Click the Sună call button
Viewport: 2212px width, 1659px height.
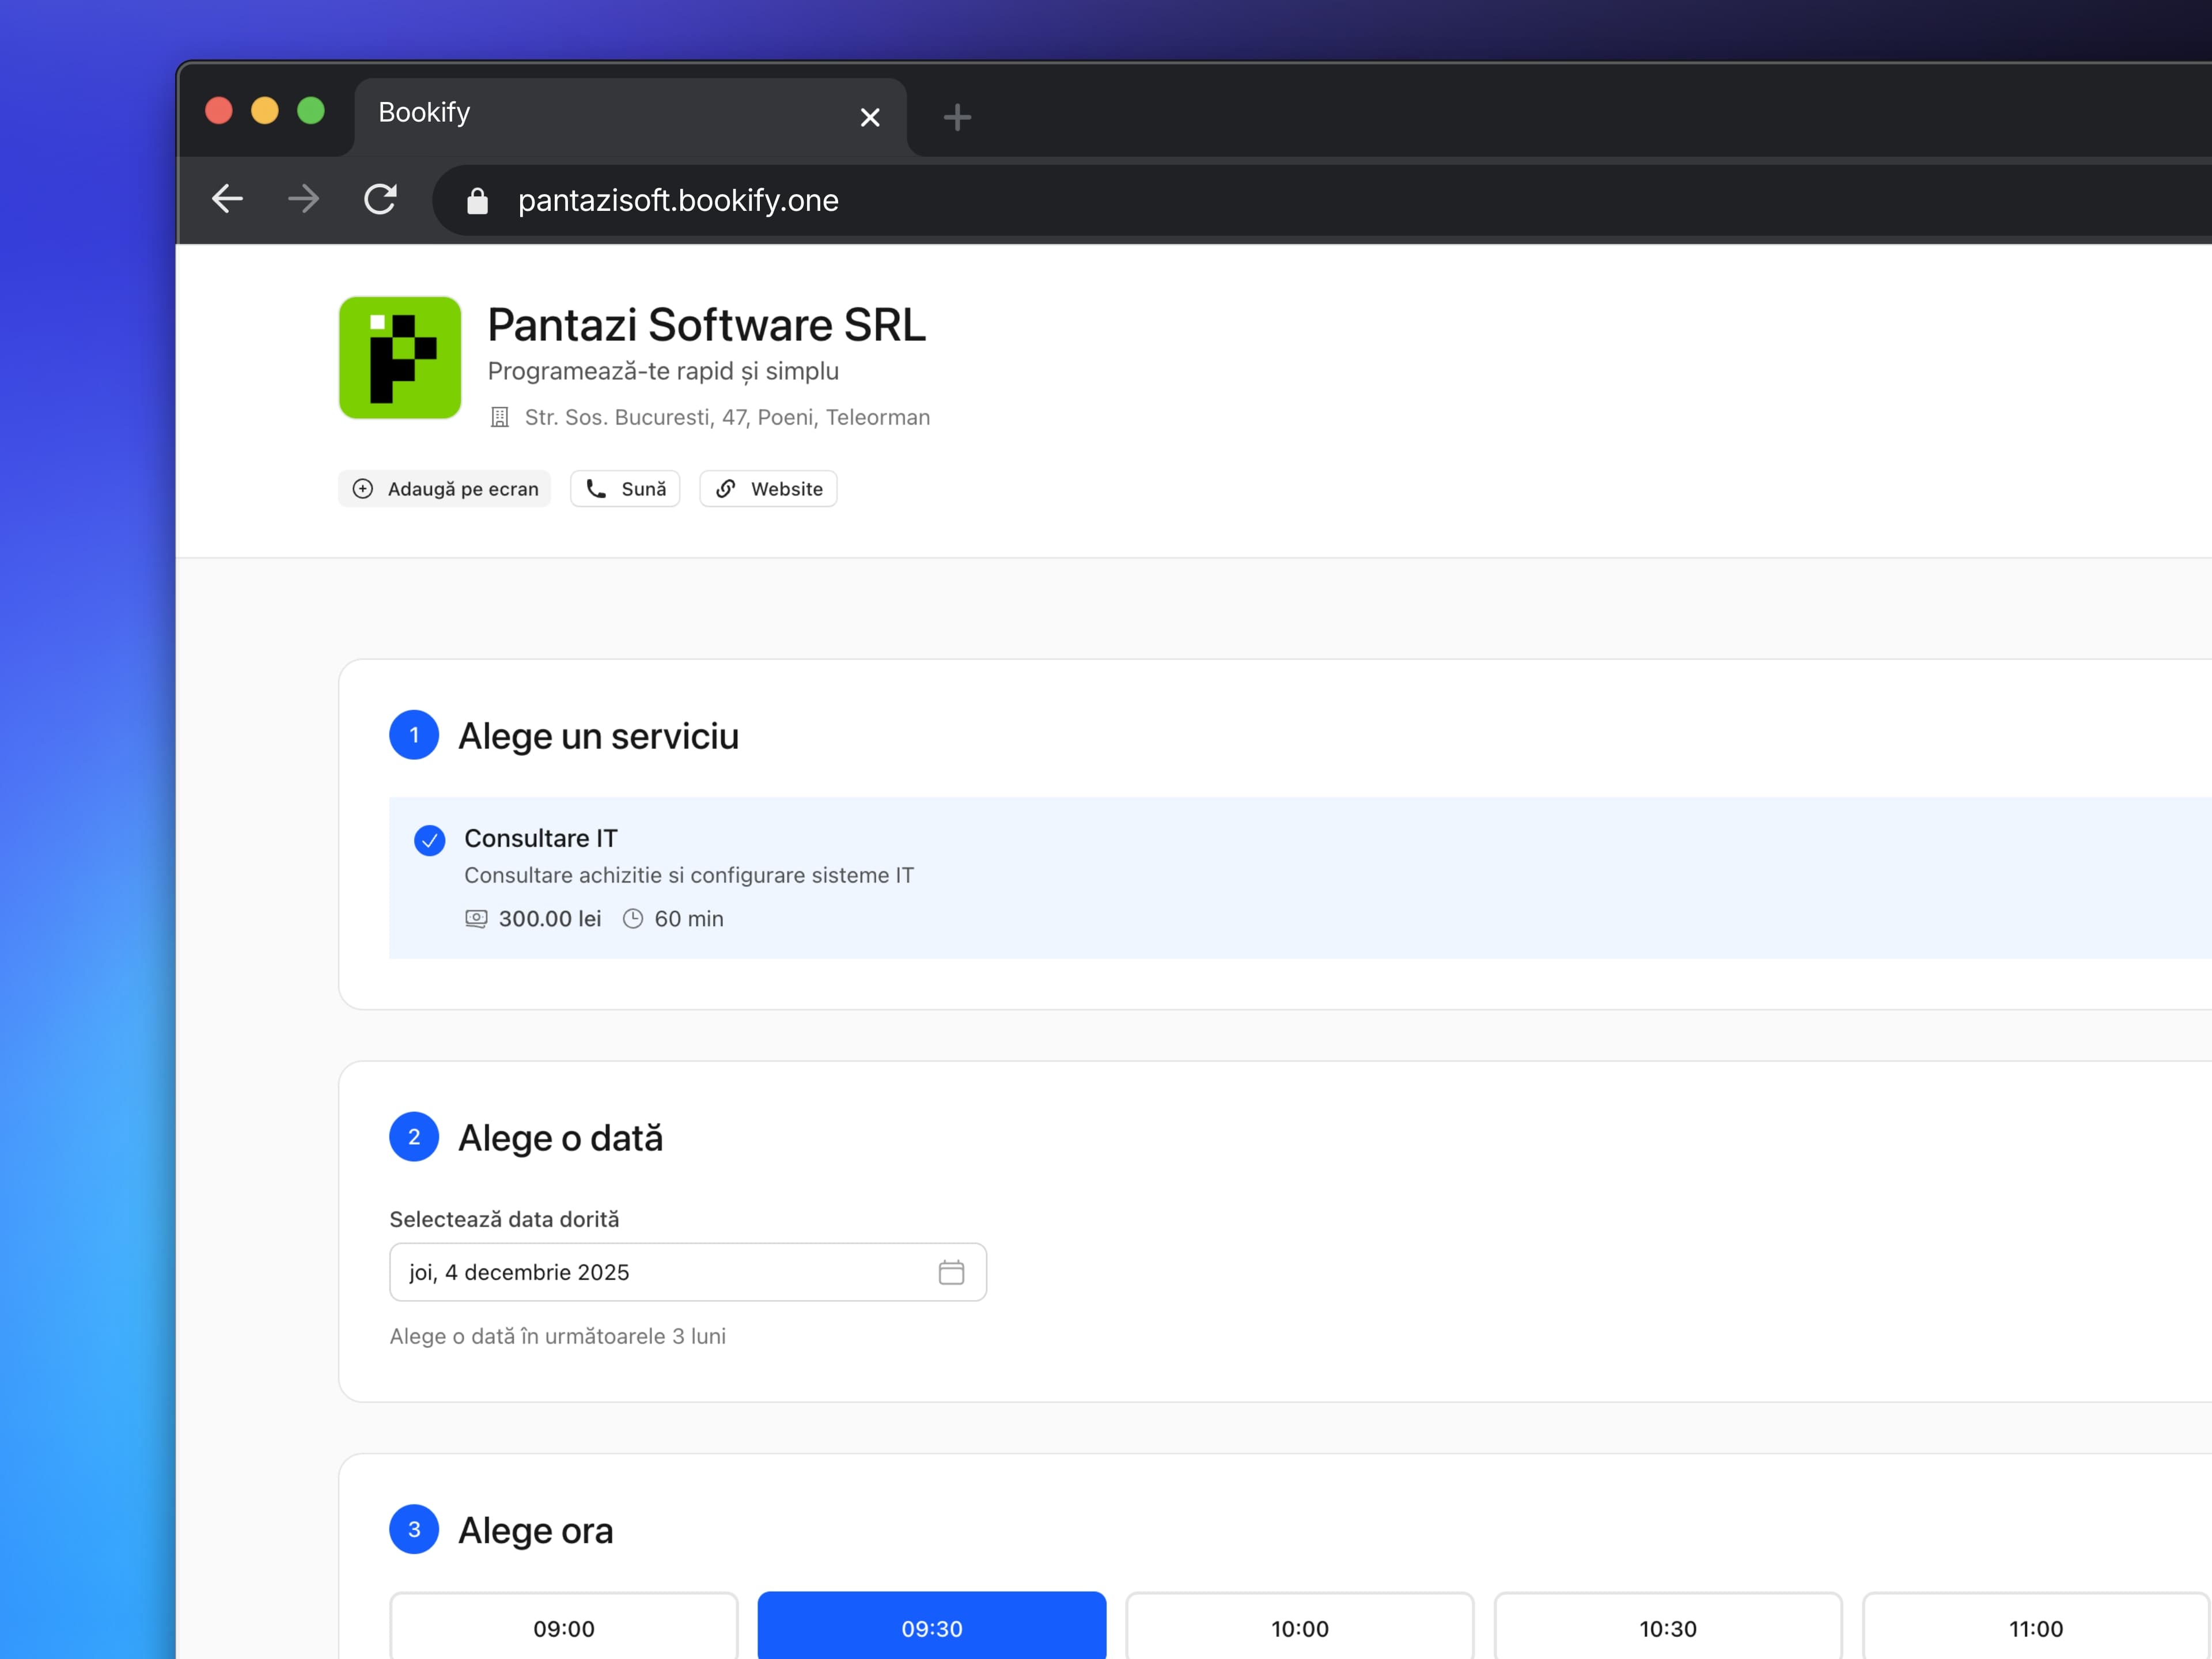pyautogui.click(x=625, y=489)
